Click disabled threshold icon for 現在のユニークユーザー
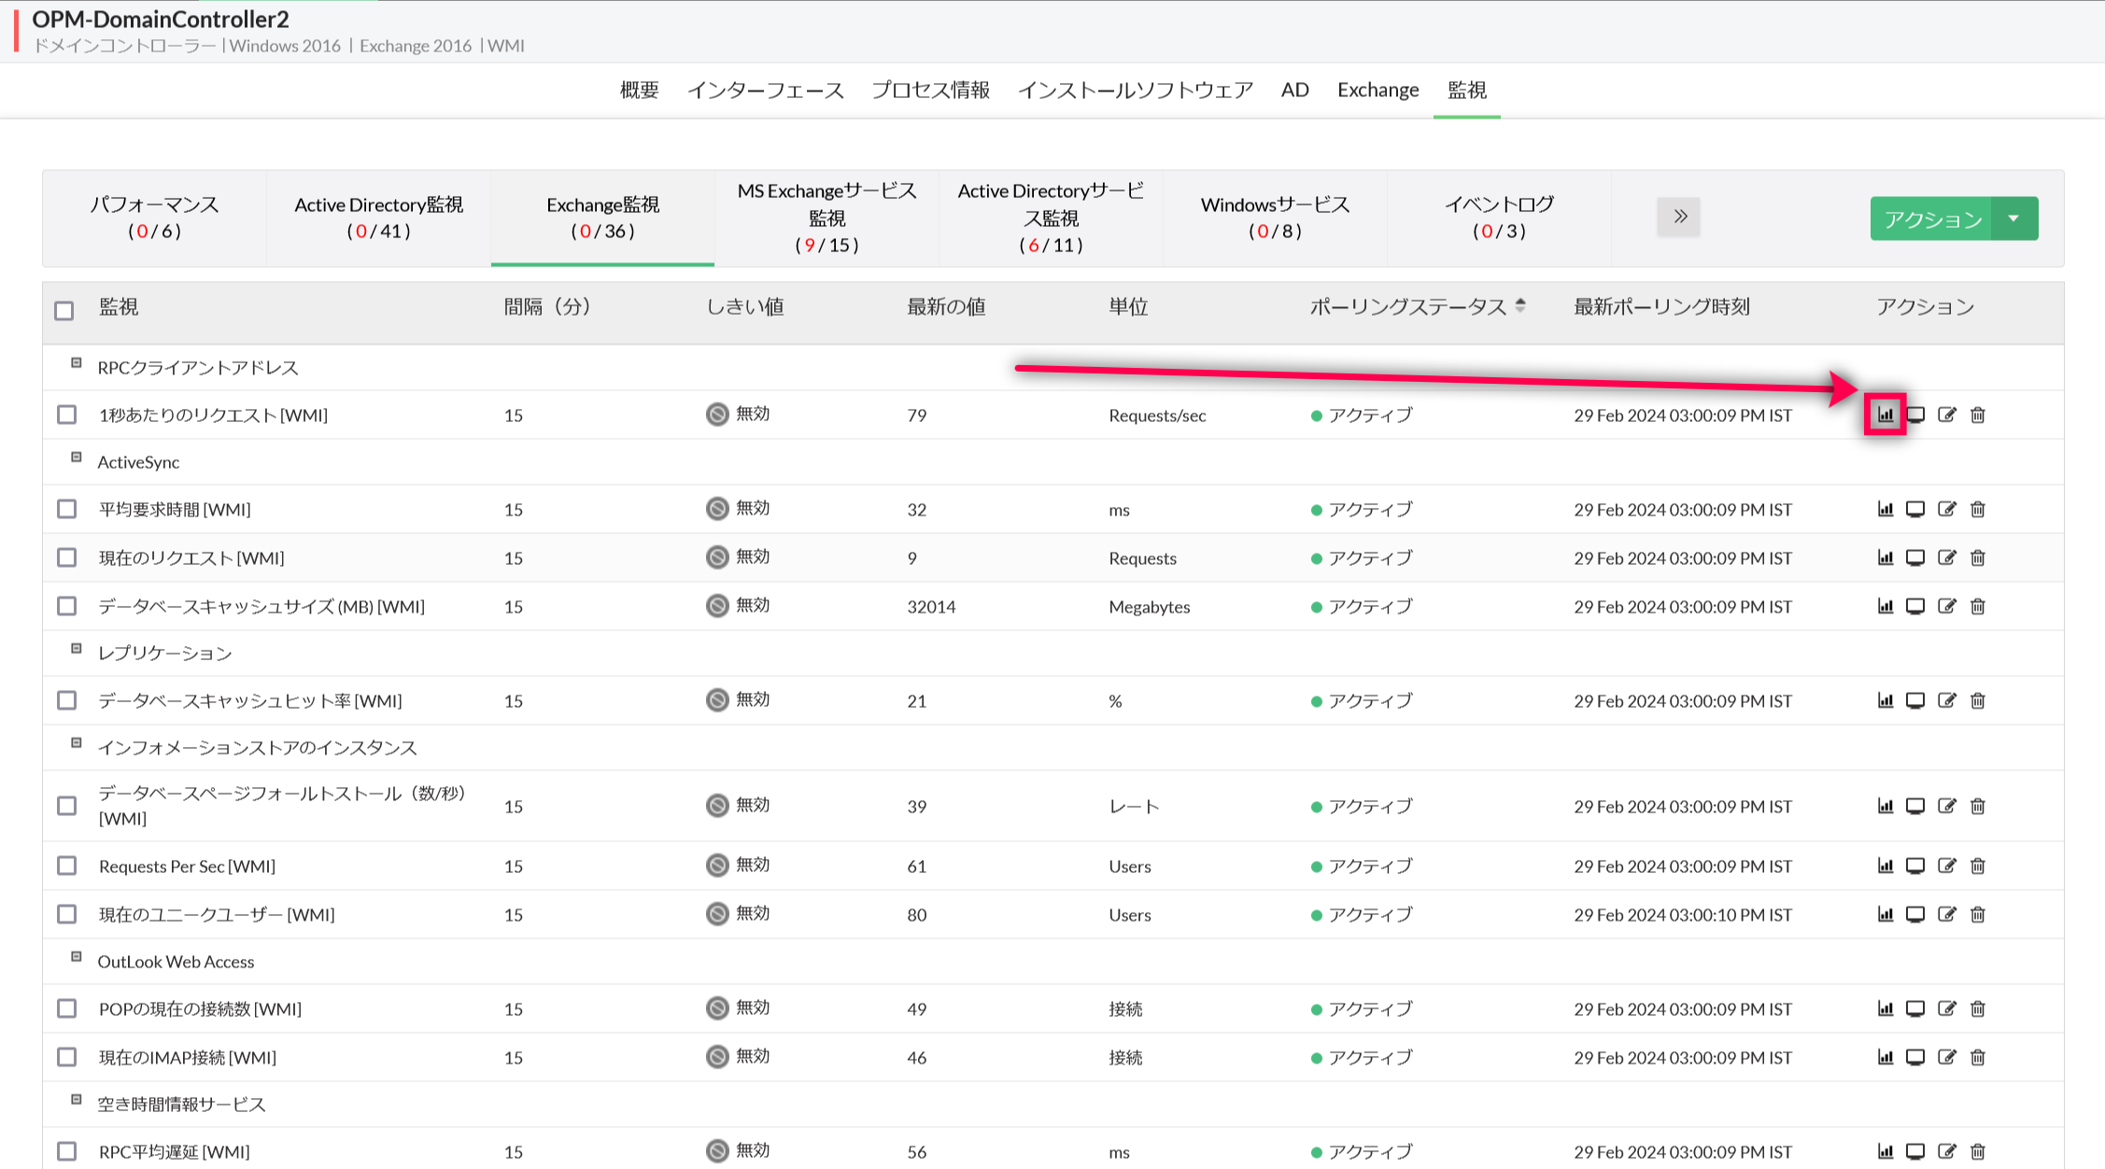This screenshot has height=1169, width=2105. 717,913
